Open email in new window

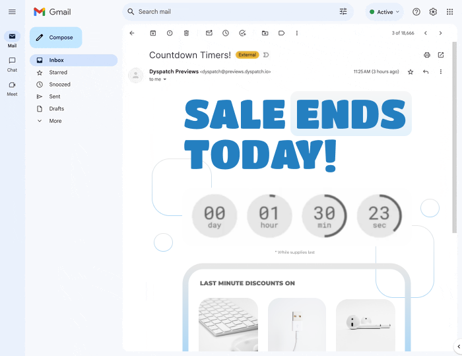pos(441,55)
